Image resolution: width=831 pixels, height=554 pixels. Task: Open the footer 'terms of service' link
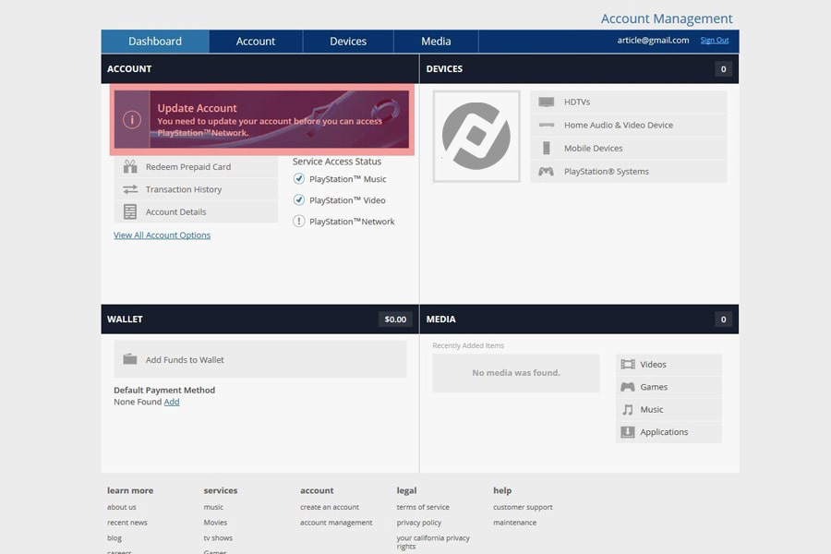[423, 507]
